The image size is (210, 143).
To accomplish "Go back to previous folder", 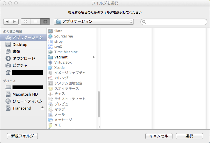I will click(7, 22).
